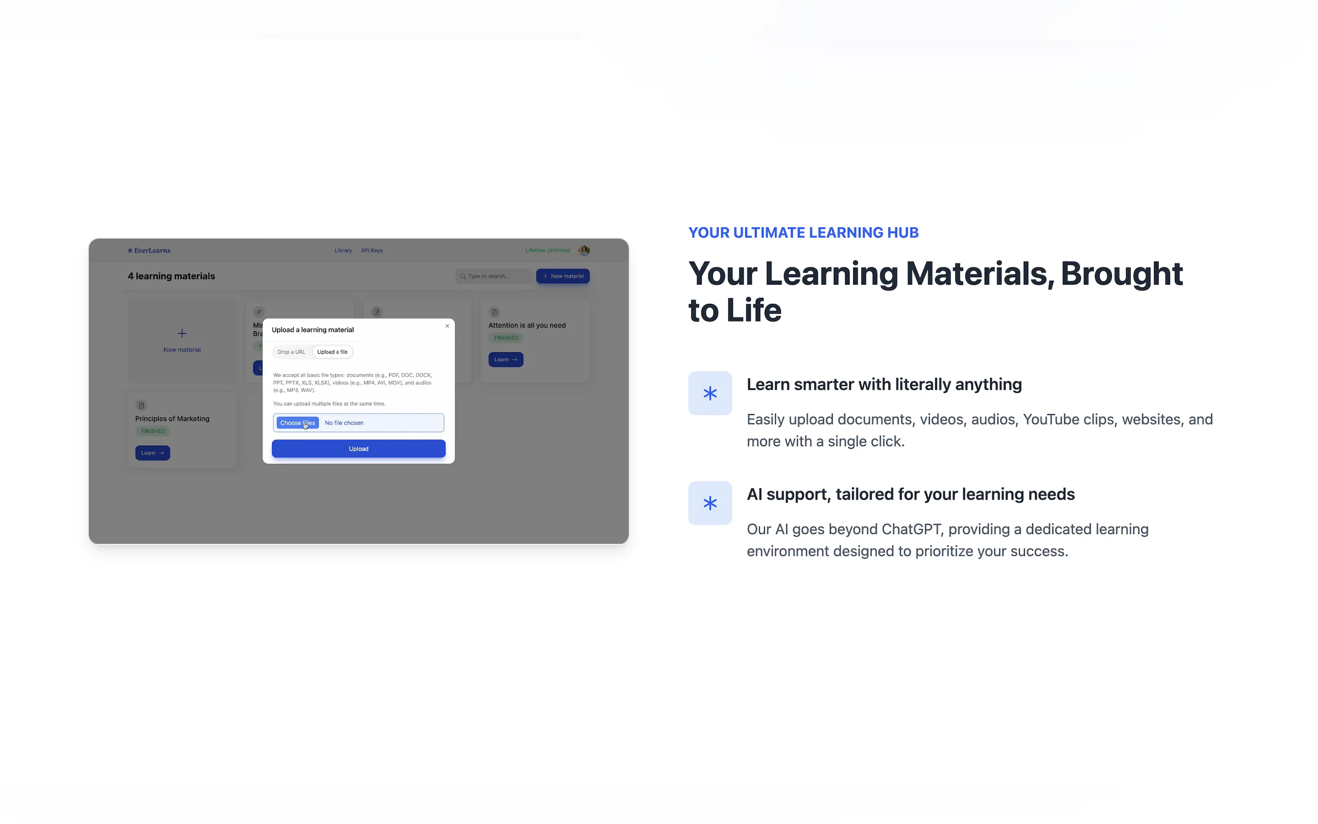Open the Library menu item
1318x824 pixels.
[344, 251]
